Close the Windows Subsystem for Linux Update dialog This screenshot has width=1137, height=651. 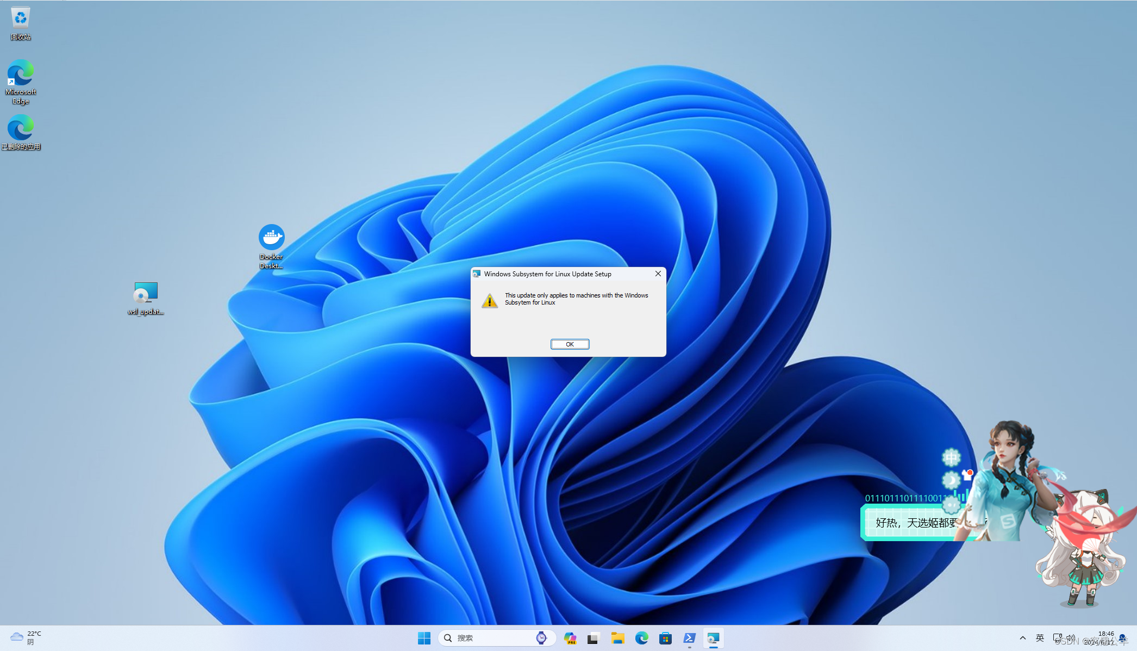pyautogui.click(x=658, y=274)
